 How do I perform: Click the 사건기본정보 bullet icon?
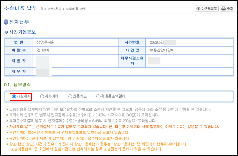point(6,32)
